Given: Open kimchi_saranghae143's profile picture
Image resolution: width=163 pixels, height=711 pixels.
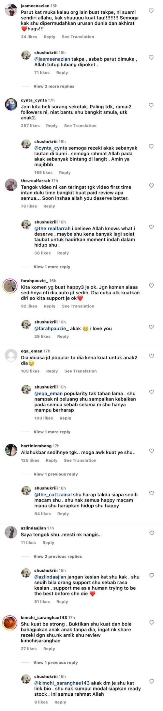Looking at the screenshot, I should (x=10, y=623).
